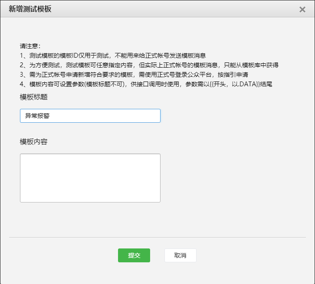Select the 模板内容 label text
Image resolution: width=315 pixels, height=284 pixels.
click(33, 142)
